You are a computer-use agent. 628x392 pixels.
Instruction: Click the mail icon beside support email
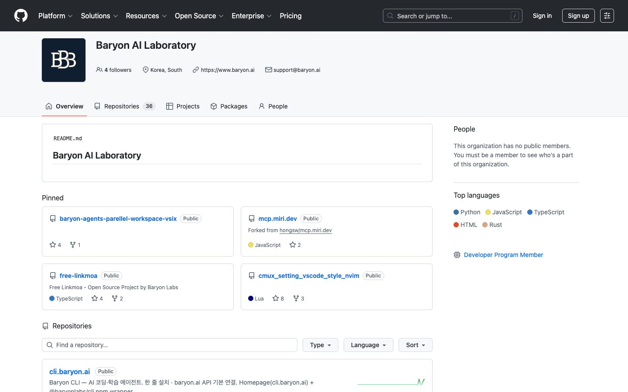coord(269,70)
